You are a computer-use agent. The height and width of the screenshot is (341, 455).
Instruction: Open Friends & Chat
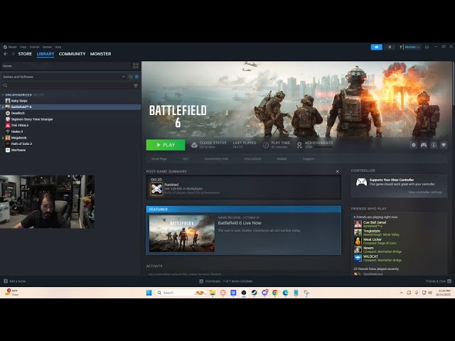coord(438,281)
